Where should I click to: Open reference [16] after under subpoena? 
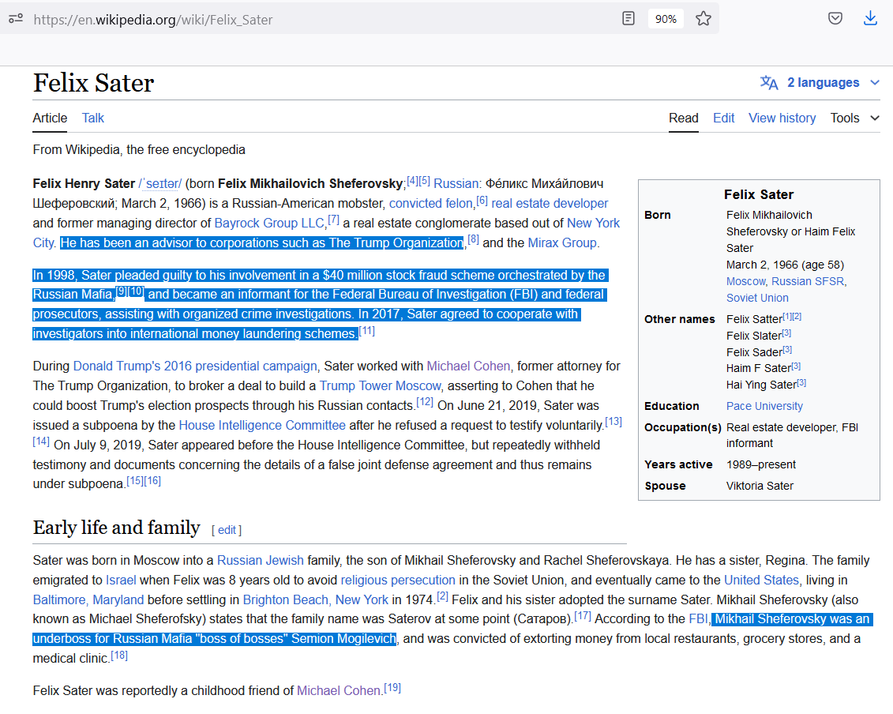(152, 481)
